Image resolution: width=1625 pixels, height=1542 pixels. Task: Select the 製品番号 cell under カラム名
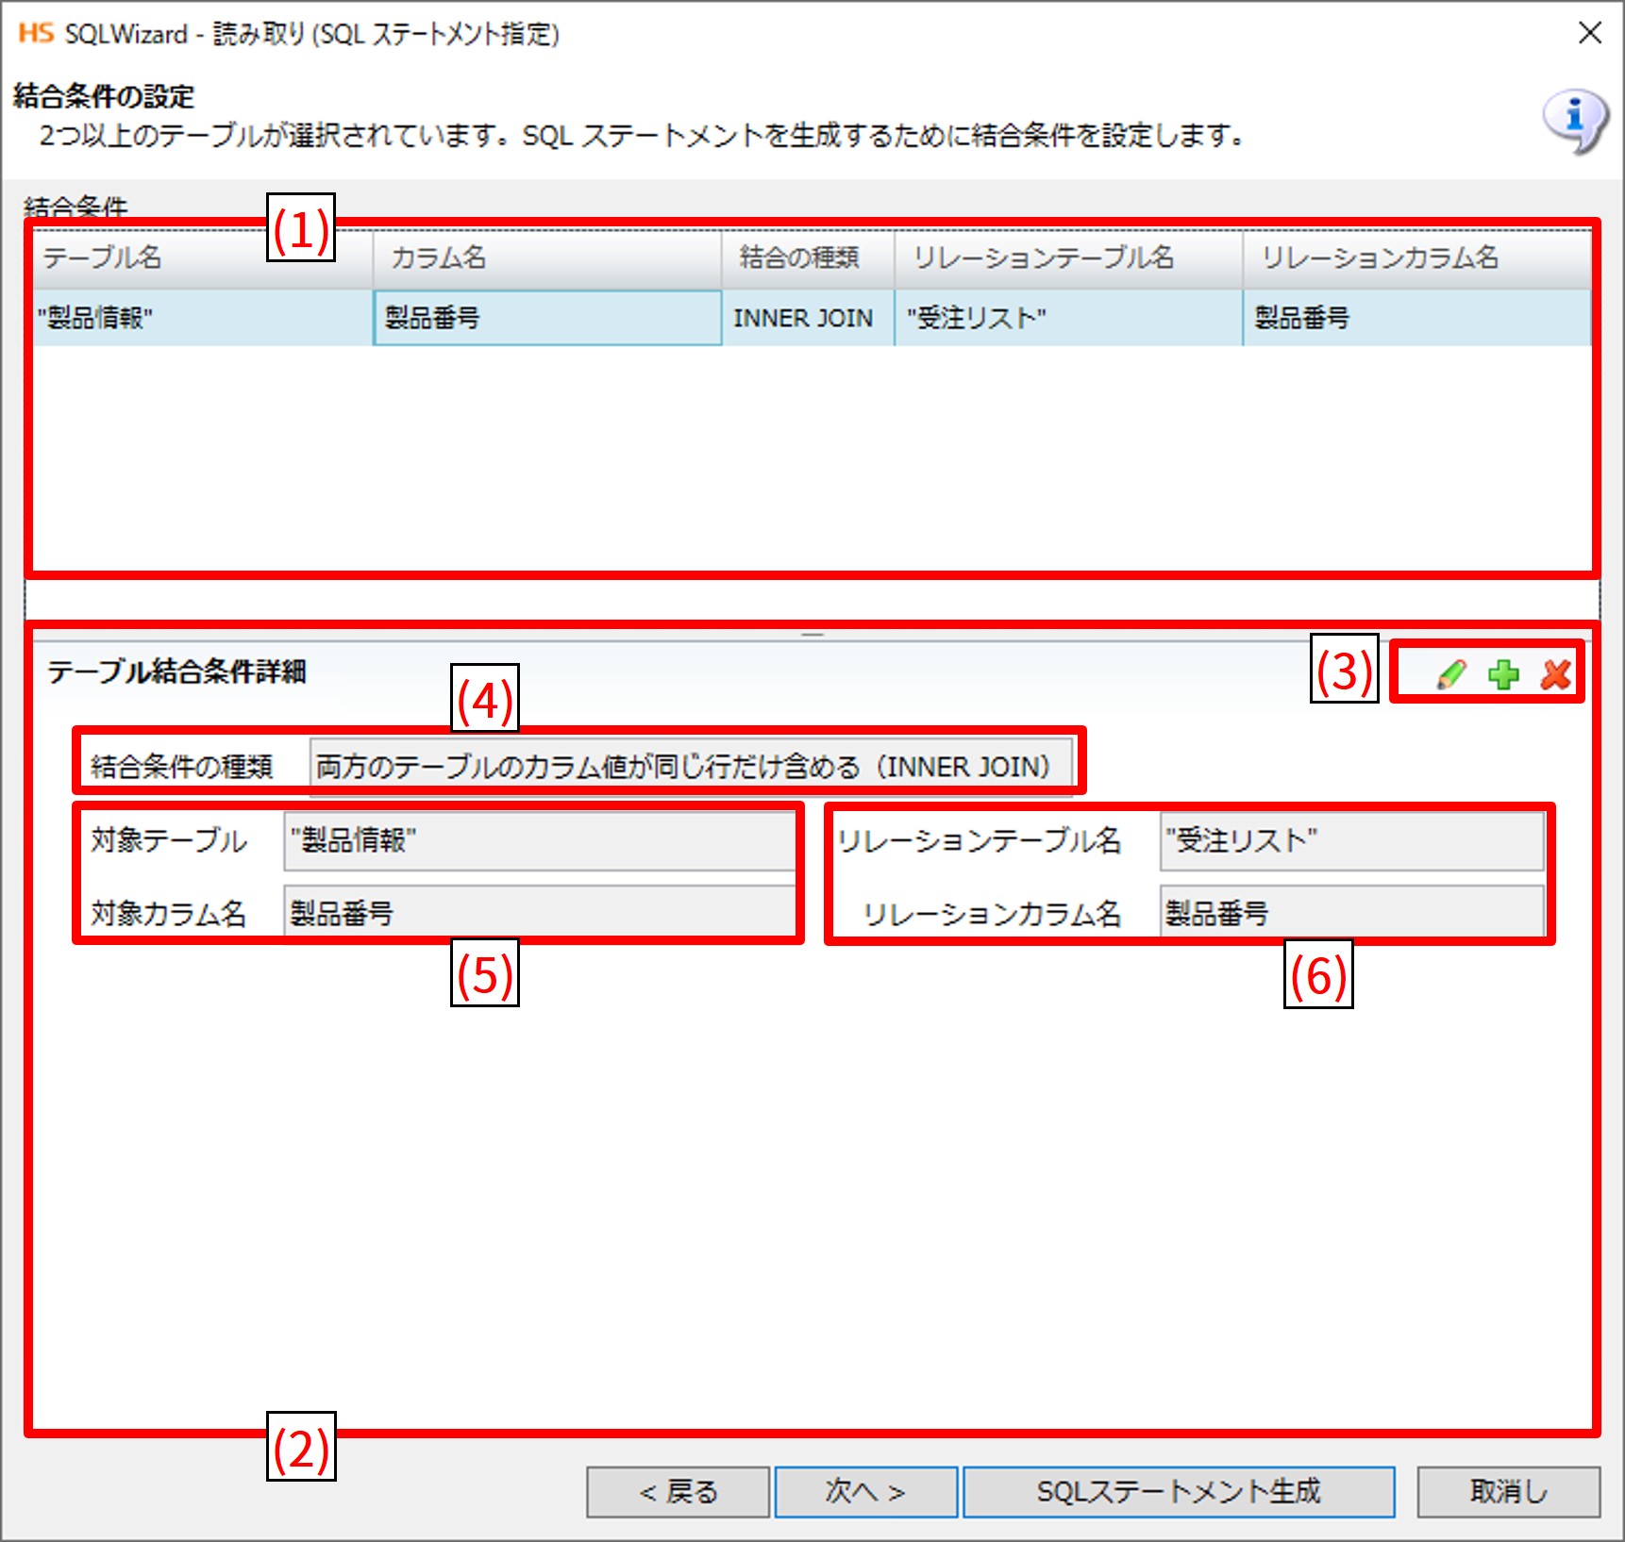(x=546, y=318)
